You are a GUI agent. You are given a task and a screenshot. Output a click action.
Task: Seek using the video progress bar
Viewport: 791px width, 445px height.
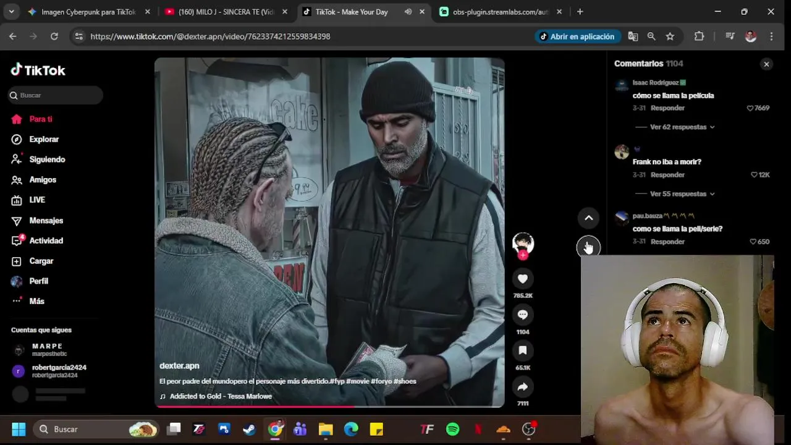pos(329,406)
